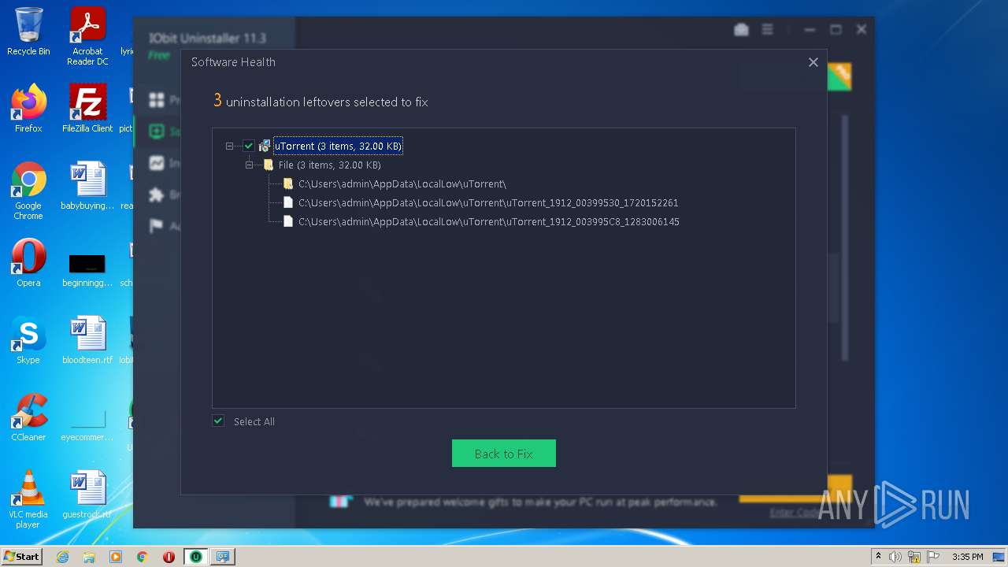Open IObit Uninstaller hamburger menu
Viewport: 1008px width, 567px height.
click(x=768, y=30)
